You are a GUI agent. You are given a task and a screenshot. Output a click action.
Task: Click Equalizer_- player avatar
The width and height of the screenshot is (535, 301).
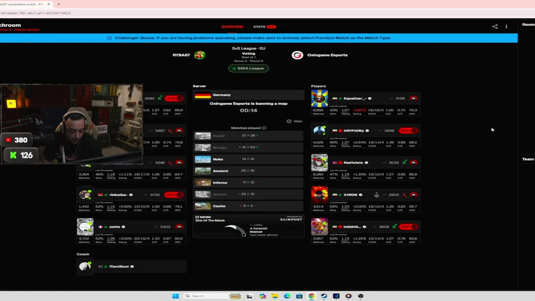pos(319,99)
